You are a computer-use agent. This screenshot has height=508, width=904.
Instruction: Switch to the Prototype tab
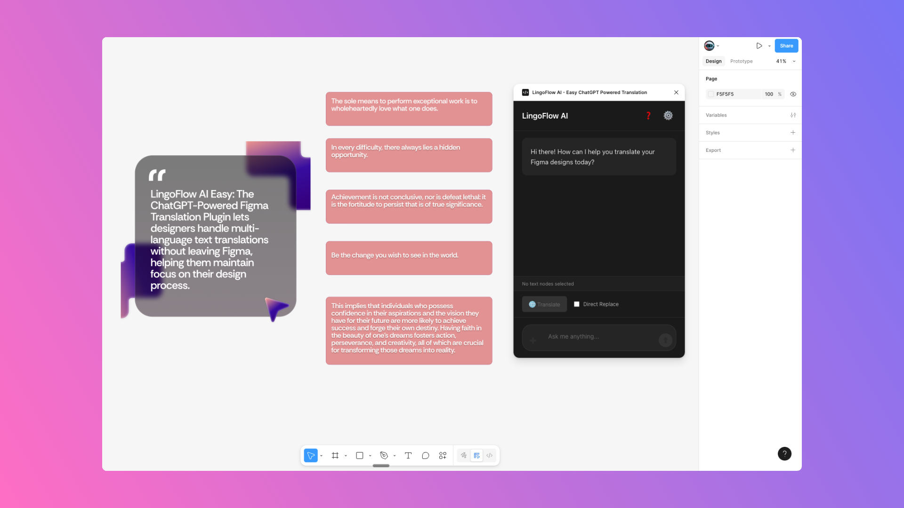tap(741, 61)
